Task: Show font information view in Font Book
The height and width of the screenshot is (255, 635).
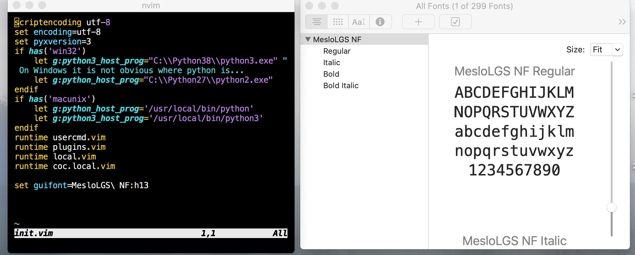Action: point(380,22)
